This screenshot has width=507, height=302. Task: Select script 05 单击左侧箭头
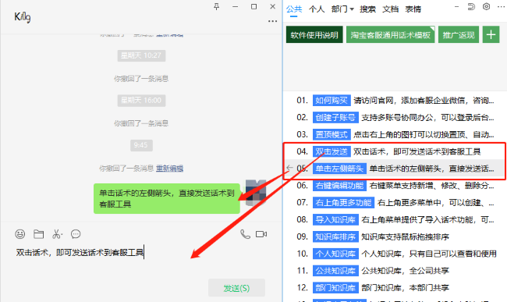(395, 169)
